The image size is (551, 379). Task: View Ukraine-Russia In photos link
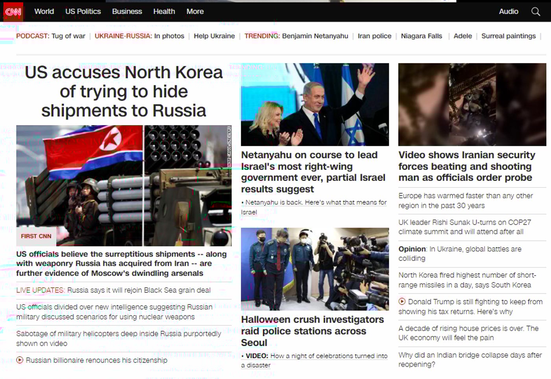click(x=169, y=36)
